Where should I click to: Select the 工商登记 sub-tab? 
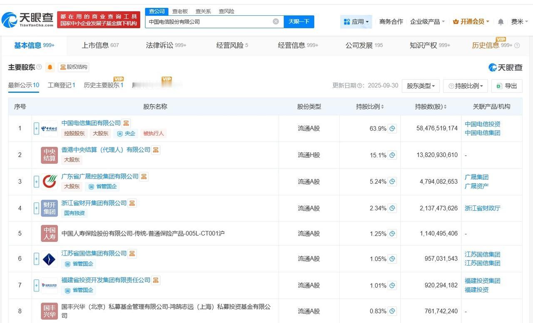(x=61, y=85)
